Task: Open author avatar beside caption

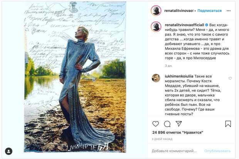Action: [156, 27]
